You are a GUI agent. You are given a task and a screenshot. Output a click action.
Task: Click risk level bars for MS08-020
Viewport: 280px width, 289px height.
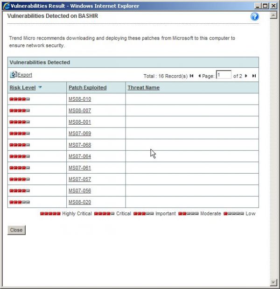[20, 202]
